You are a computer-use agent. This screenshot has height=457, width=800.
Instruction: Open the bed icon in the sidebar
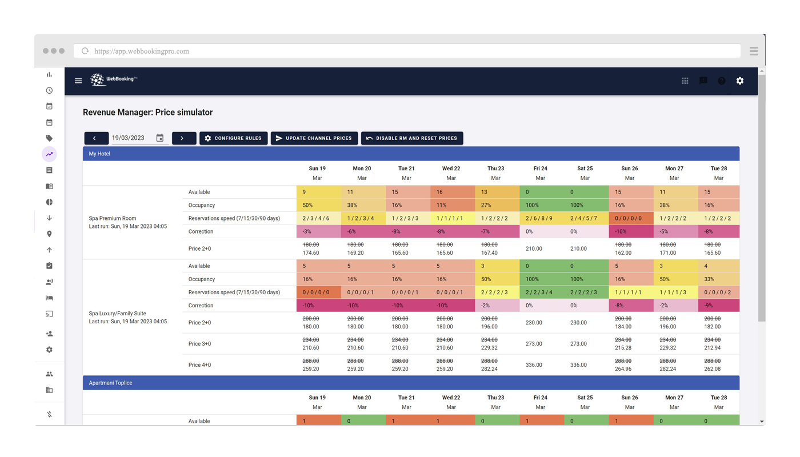[x=49, y=298]
